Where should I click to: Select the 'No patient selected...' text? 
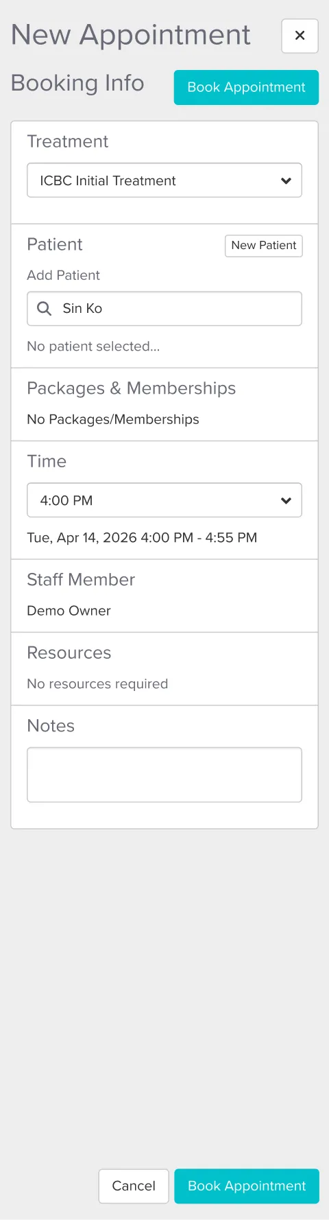93,347
